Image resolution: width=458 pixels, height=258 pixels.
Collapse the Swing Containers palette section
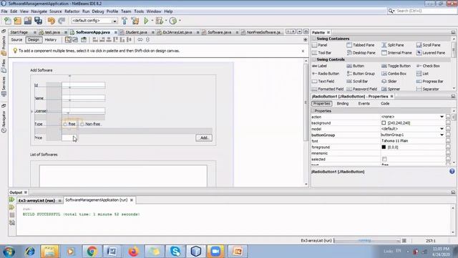click(x=314, y=39)
